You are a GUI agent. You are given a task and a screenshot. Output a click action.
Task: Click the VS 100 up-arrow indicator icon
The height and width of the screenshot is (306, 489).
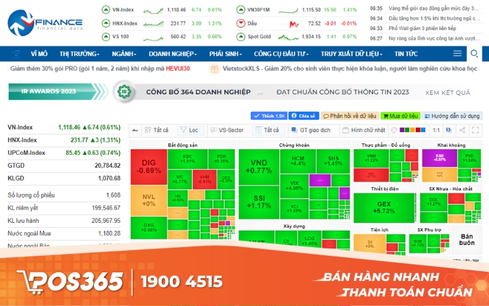pos(106,37)
